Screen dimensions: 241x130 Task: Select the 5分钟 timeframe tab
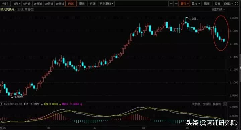(27, 4)
